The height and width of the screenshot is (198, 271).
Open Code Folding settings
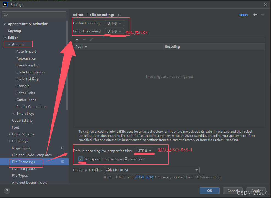pyautogui.click(x=27, y=79)
